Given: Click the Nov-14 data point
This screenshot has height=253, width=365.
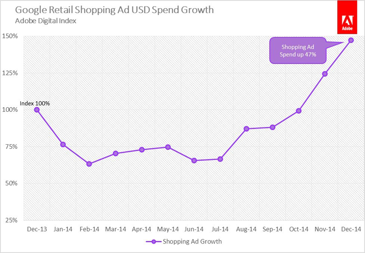Looking at the screenshot, I should pos(325,74).
